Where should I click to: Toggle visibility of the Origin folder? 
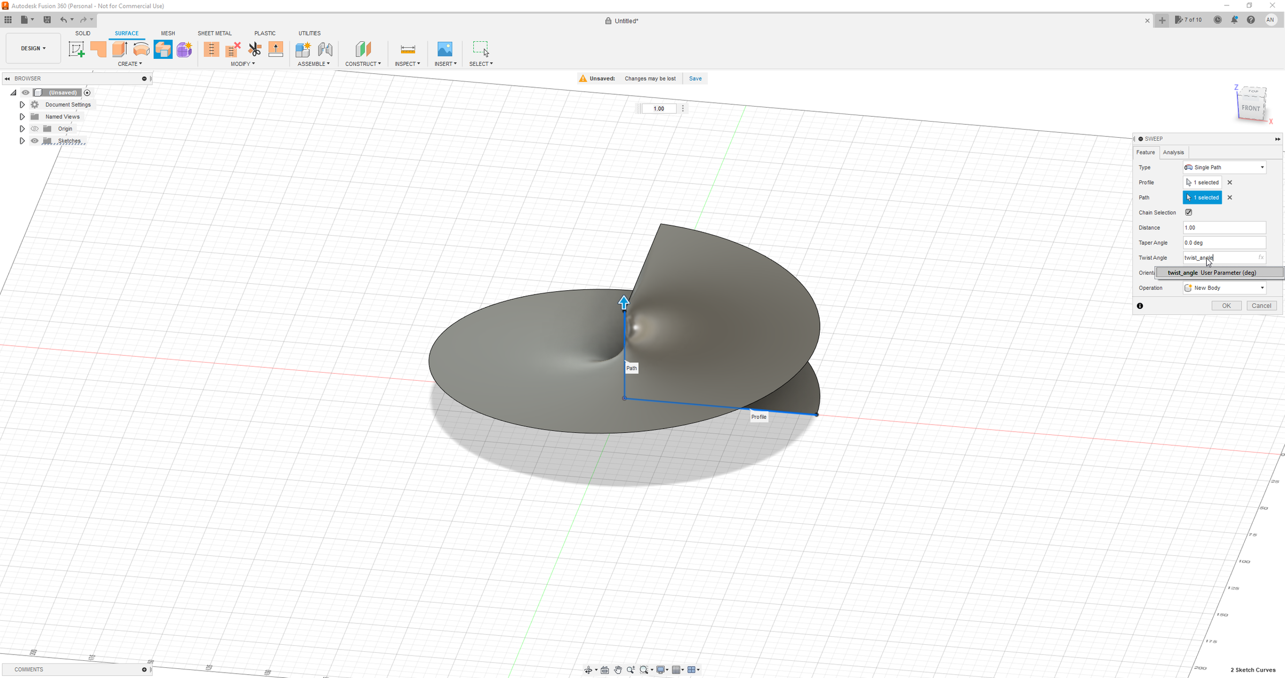[35, 129]
